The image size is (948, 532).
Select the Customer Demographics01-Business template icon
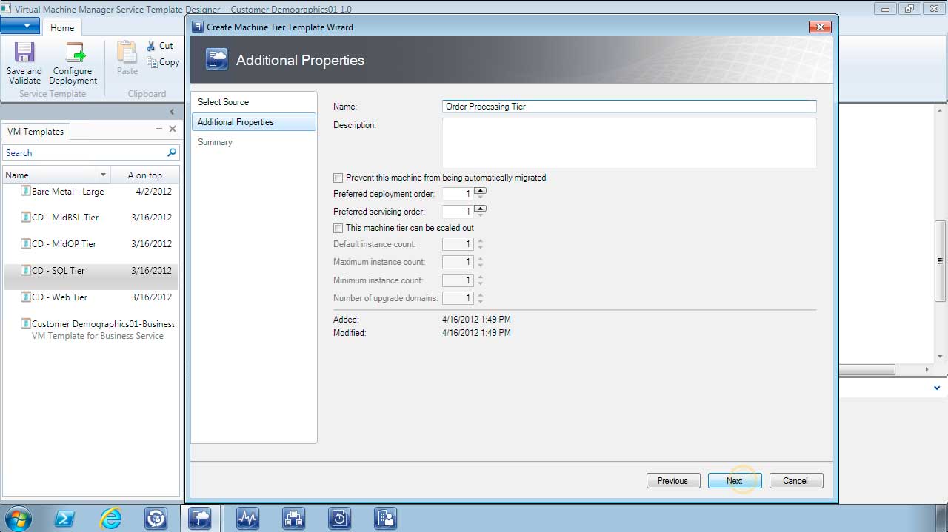pyautogui.click(x=26, y=324)
